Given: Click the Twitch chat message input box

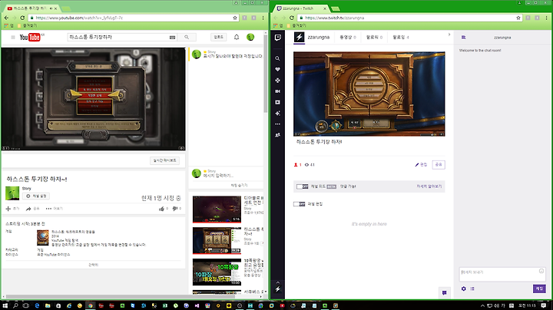Looking at the screenshot, I should click(x=502, y=274).
